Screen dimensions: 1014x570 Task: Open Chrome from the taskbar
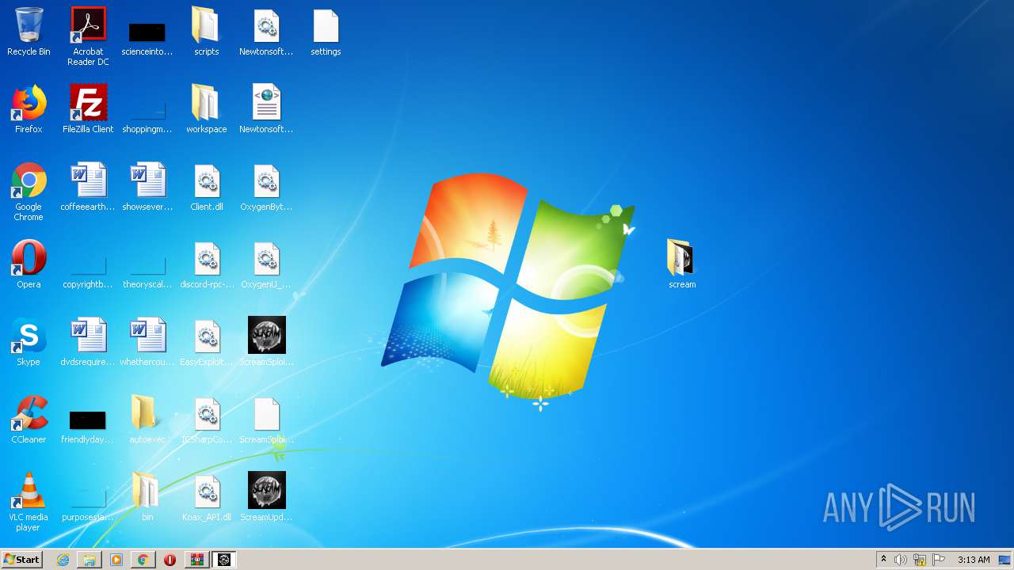click(143, 560)
